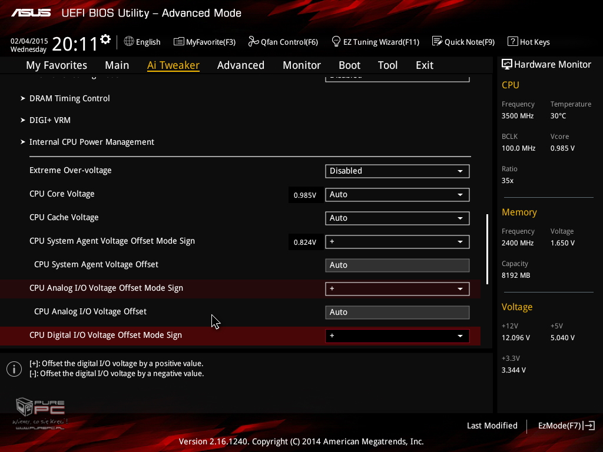603x452 pixels.
Task: Click the 20:11 clock time
Action: click(x=75, y=44)
